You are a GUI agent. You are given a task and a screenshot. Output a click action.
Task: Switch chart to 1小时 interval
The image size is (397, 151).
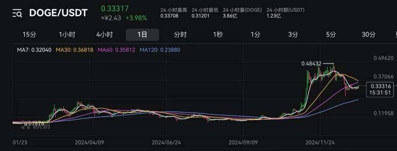coord(67,35)
